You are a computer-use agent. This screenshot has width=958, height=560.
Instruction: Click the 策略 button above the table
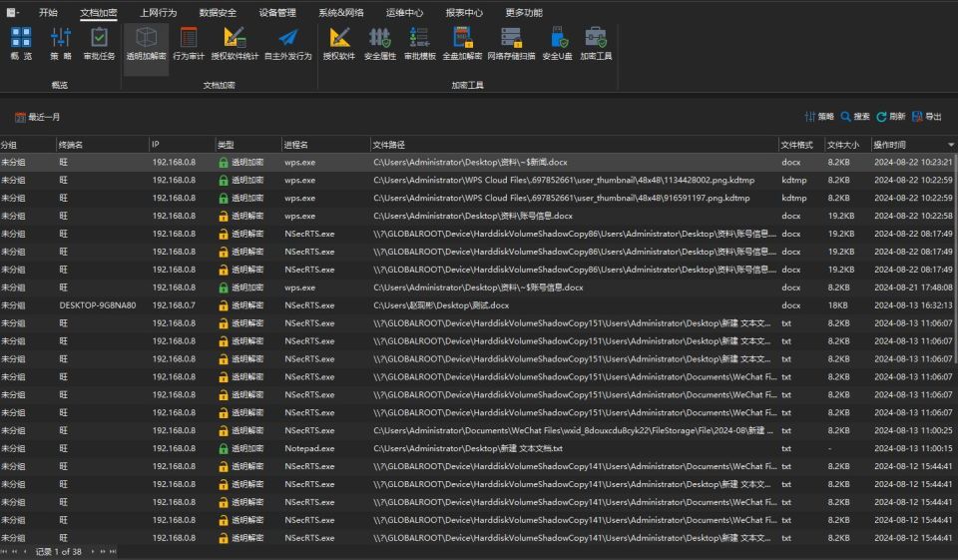coord(819,116)
